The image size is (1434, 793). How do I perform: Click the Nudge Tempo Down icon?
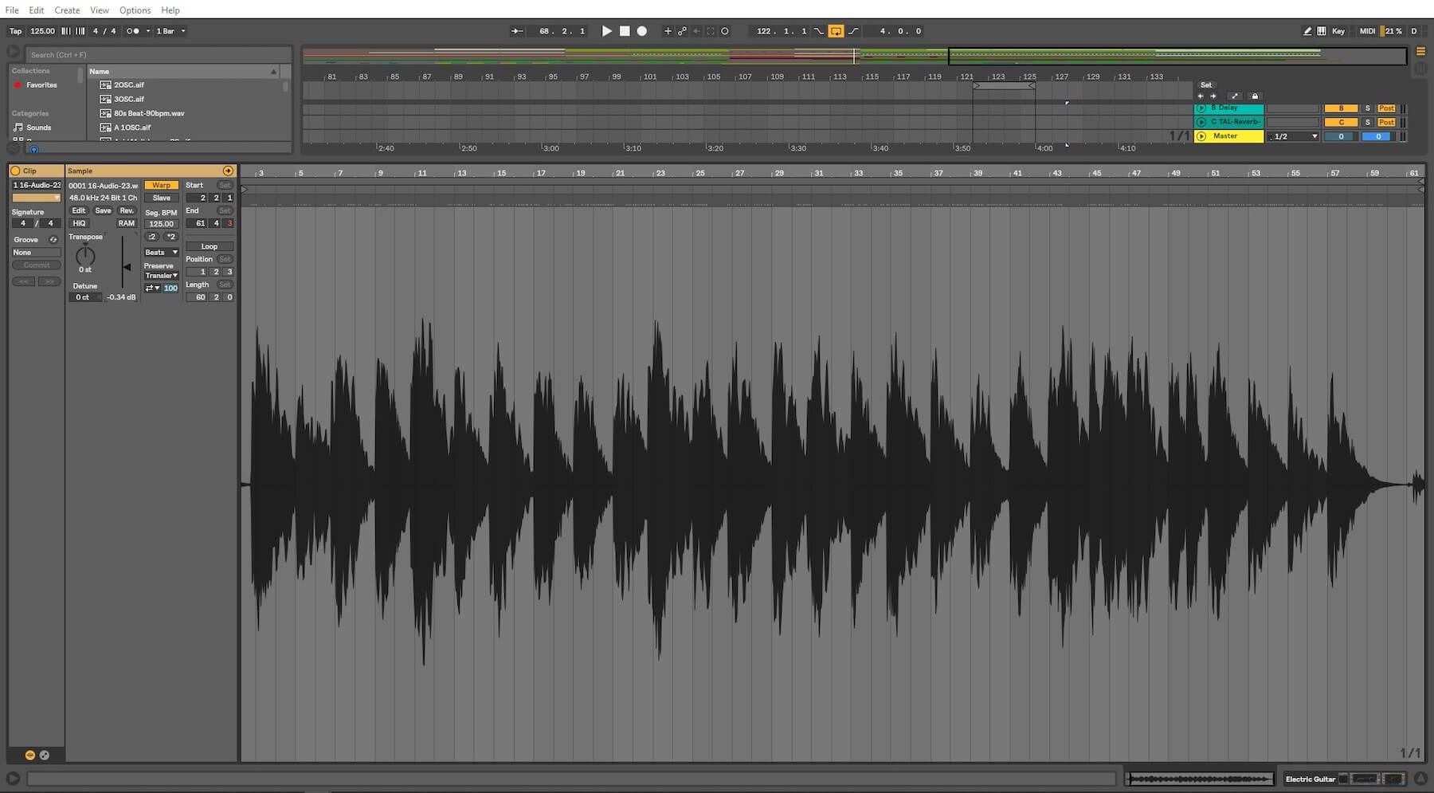tap(66, 31)
